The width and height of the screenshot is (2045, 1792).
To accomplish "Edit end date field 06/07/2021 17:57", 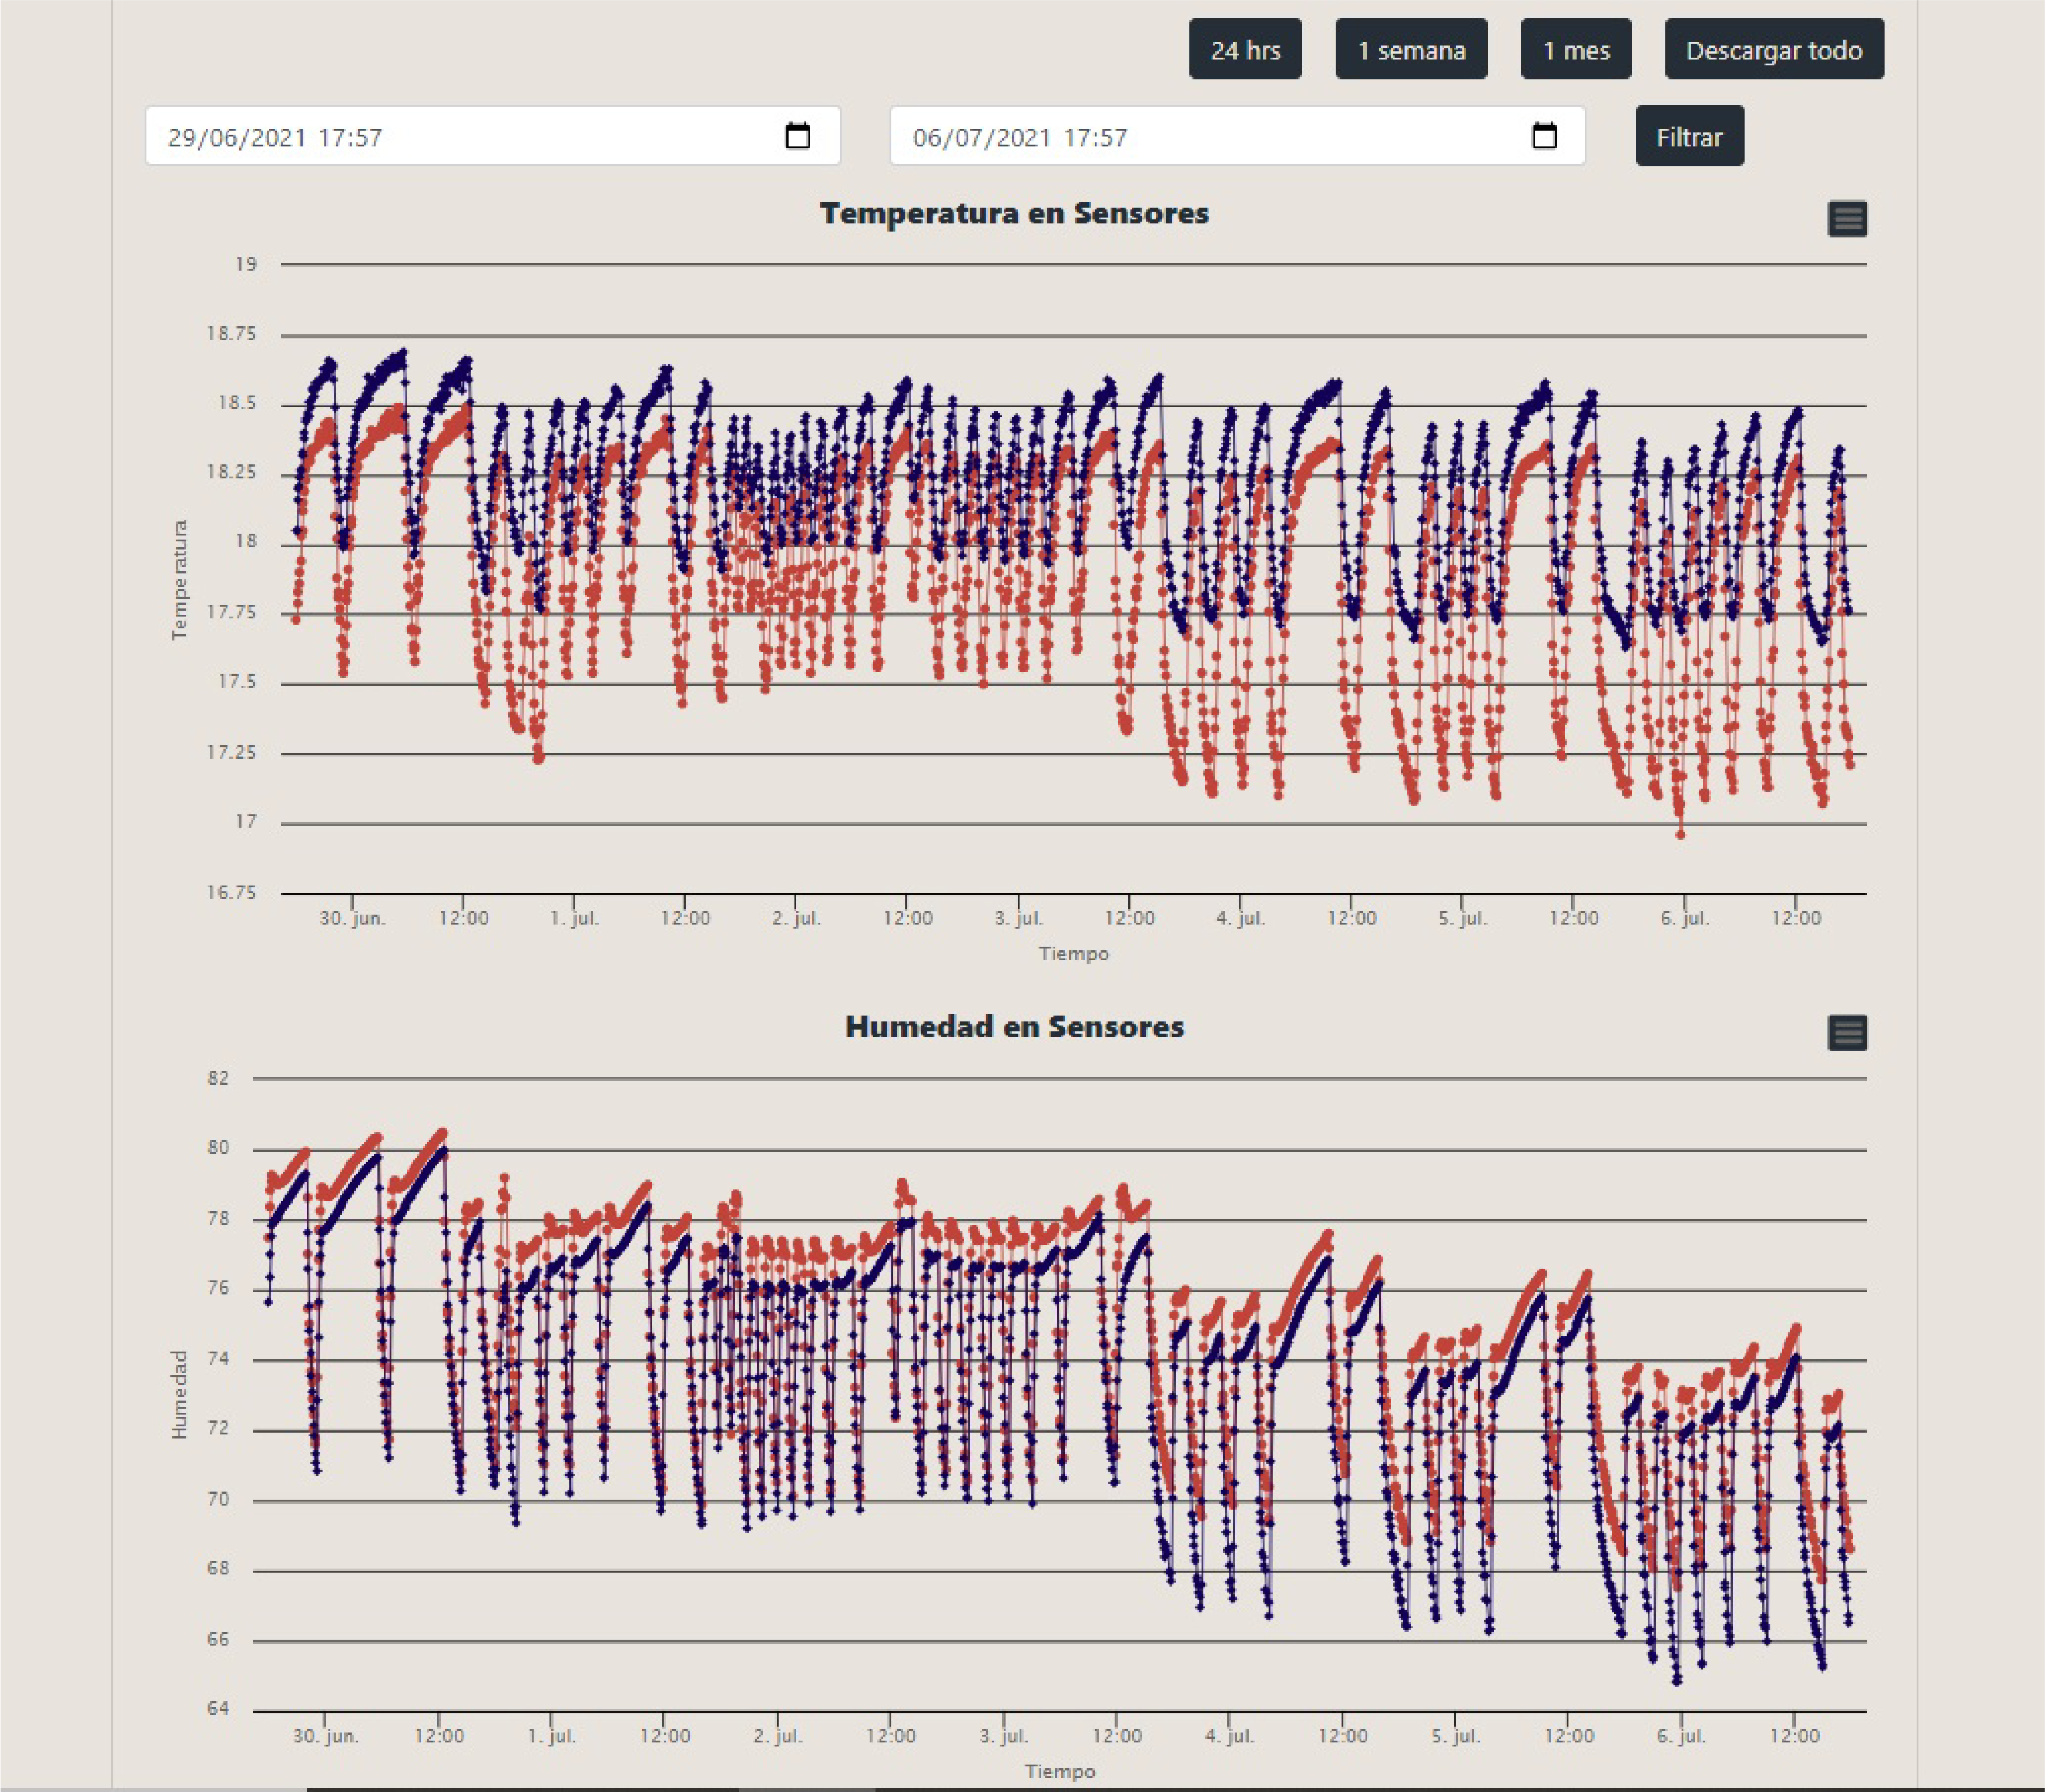I will point(1238,136).
